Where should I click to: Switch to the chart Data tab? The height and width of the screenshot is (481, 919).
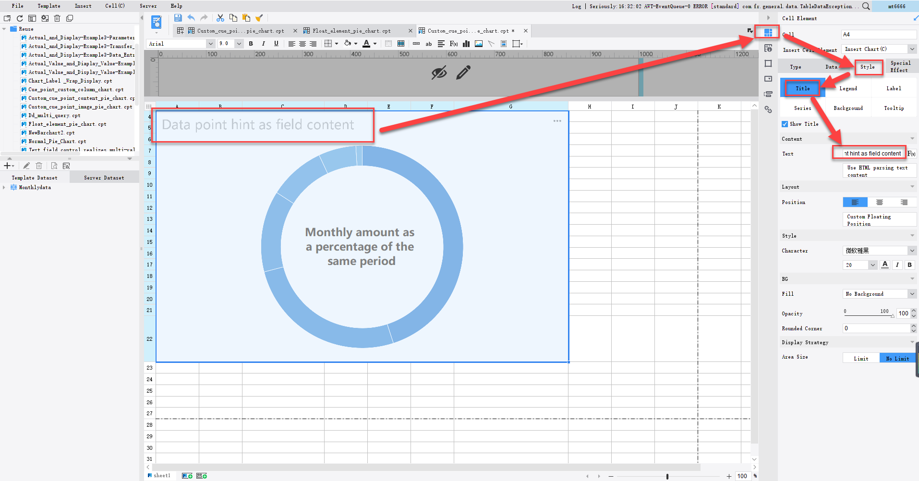click(x=831, y=67)
